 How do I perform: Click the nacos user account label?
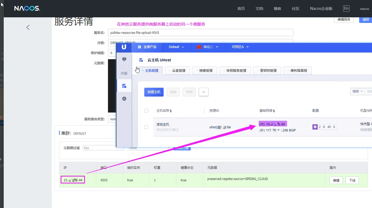365,9
